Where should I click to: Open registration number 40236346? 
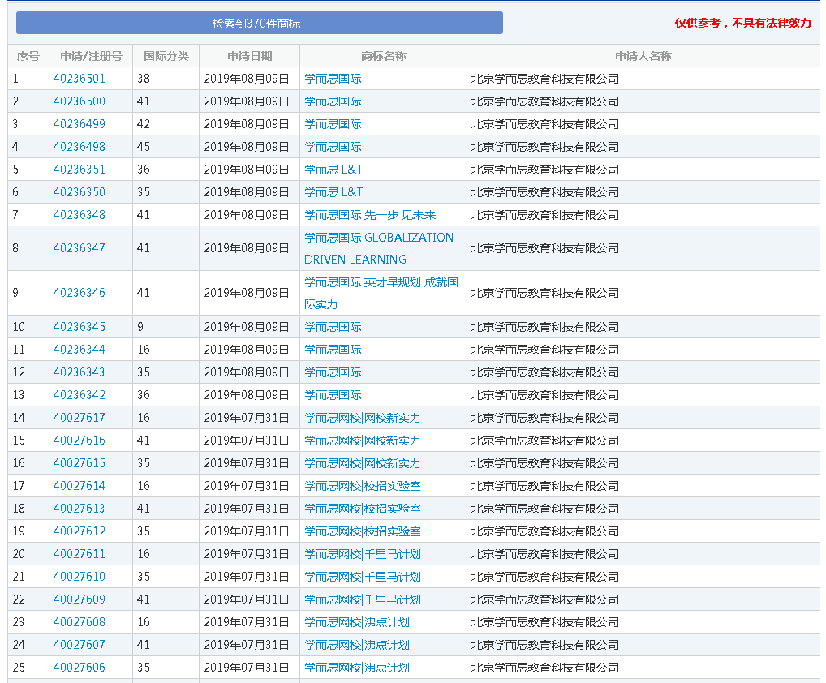click(79, 293)
